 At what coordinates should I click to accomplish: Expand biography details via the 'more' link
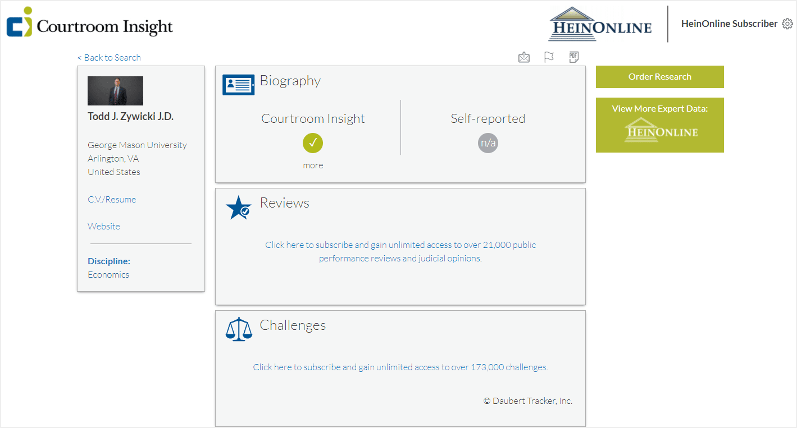pos(313,165)
